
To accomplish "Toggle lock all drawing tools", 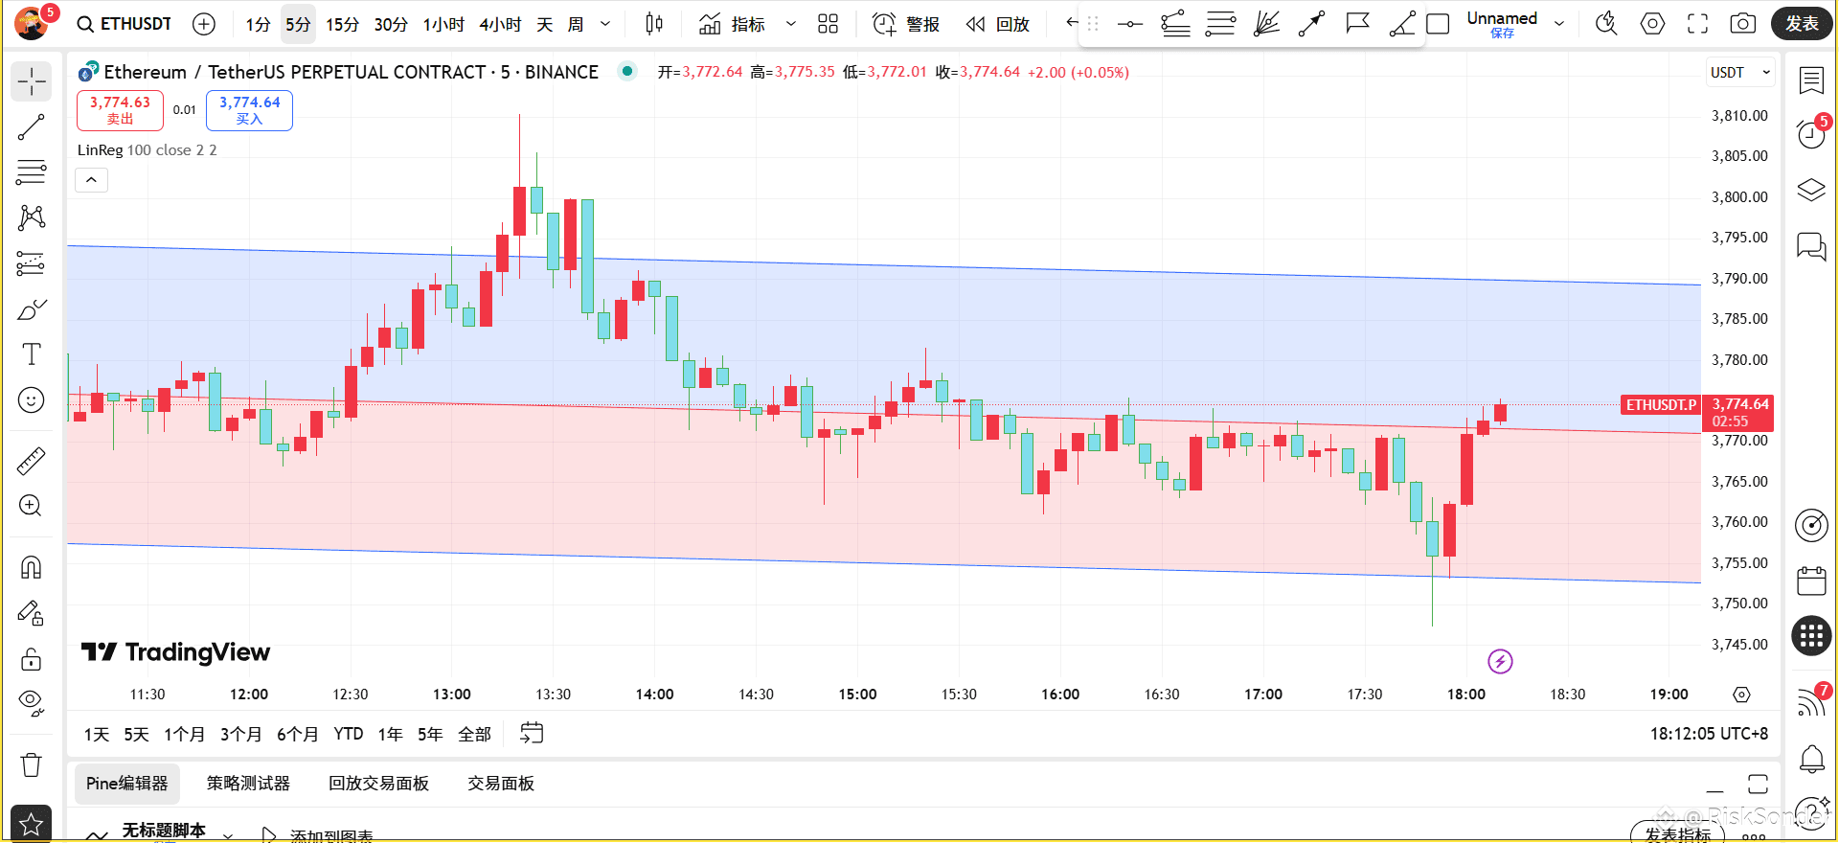I will 32,659.
